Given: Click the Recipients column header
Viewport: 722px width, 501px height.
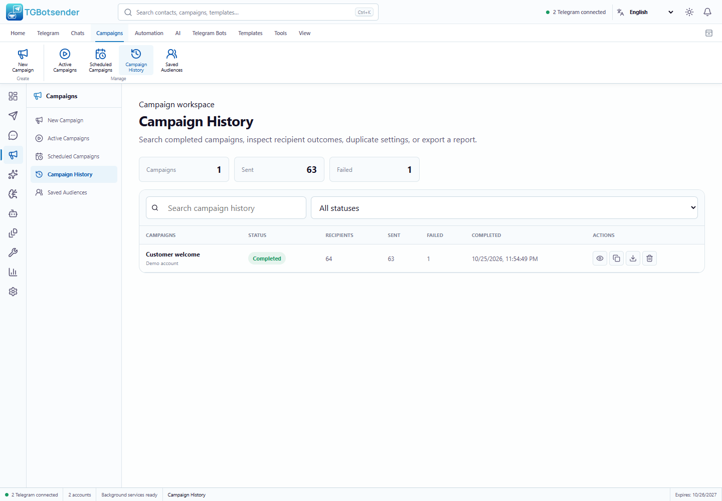Looking at the screenshot, I should pyautogui.click(x=339, y=235).
